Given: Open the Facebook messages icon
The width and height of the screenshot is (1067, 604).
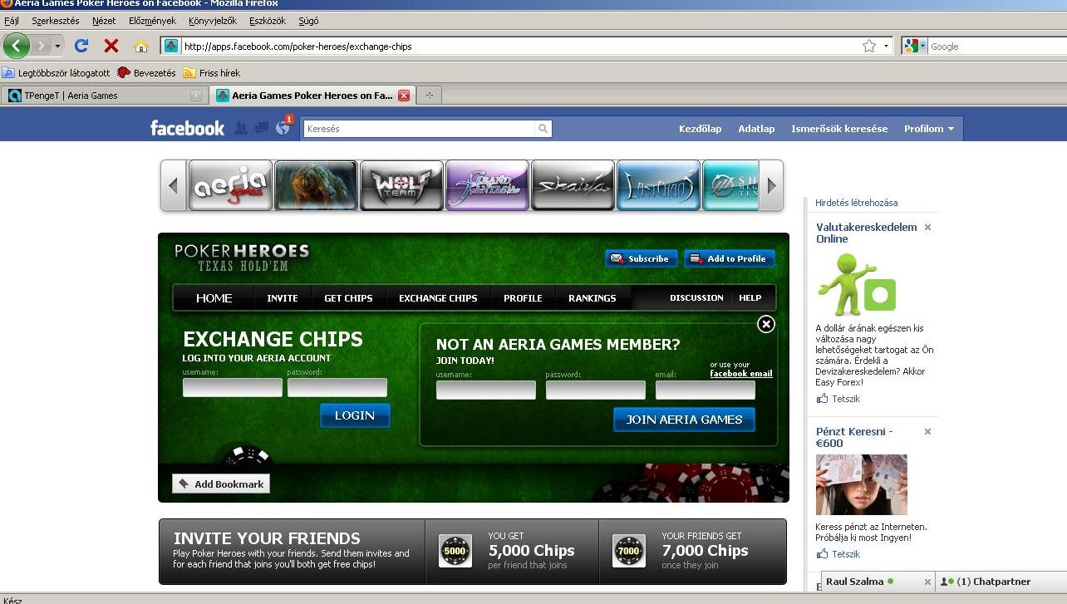Looking at the screenshot, I should pyautogui.click(x=261, y=128).
